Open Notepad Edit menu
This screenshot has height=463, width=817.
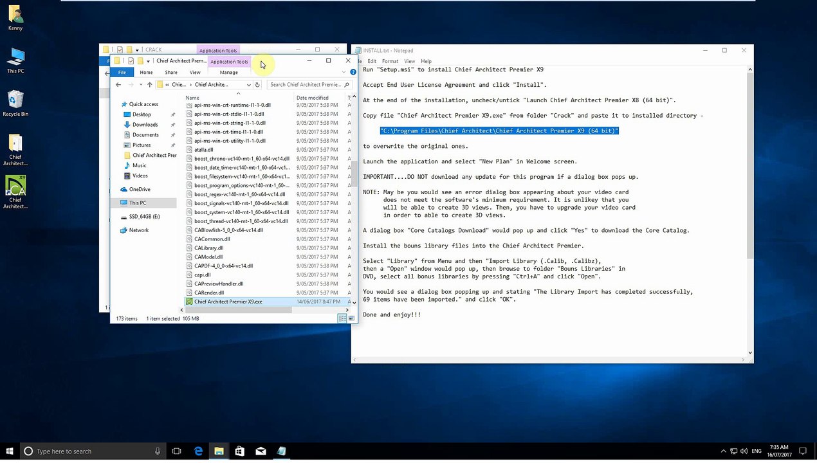click(x=372, y=61)
